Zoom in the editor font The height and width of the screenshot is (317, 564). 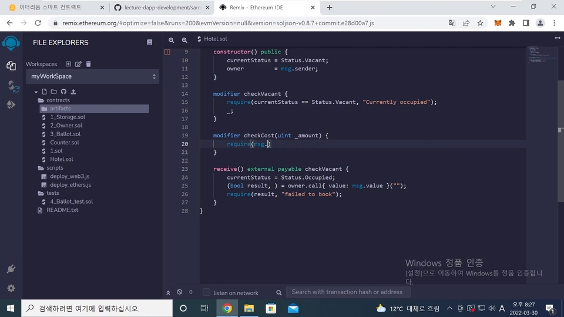(184, 40)
